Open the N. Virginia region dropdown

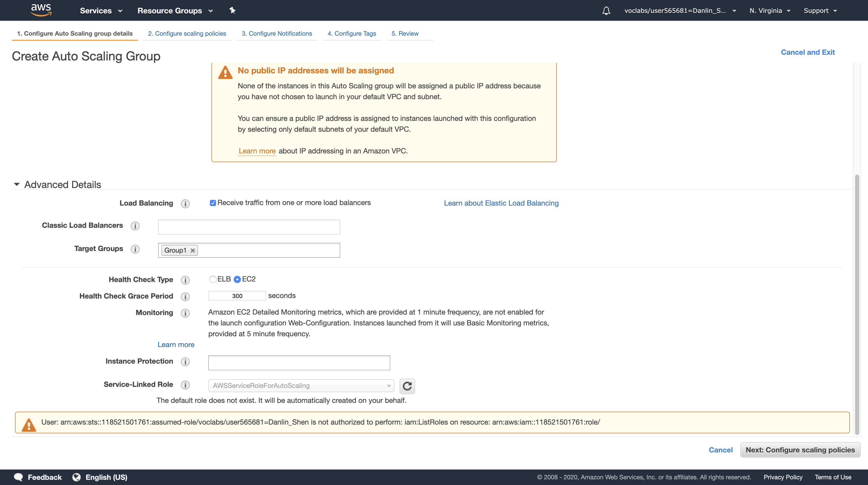(x=770, y=11)
